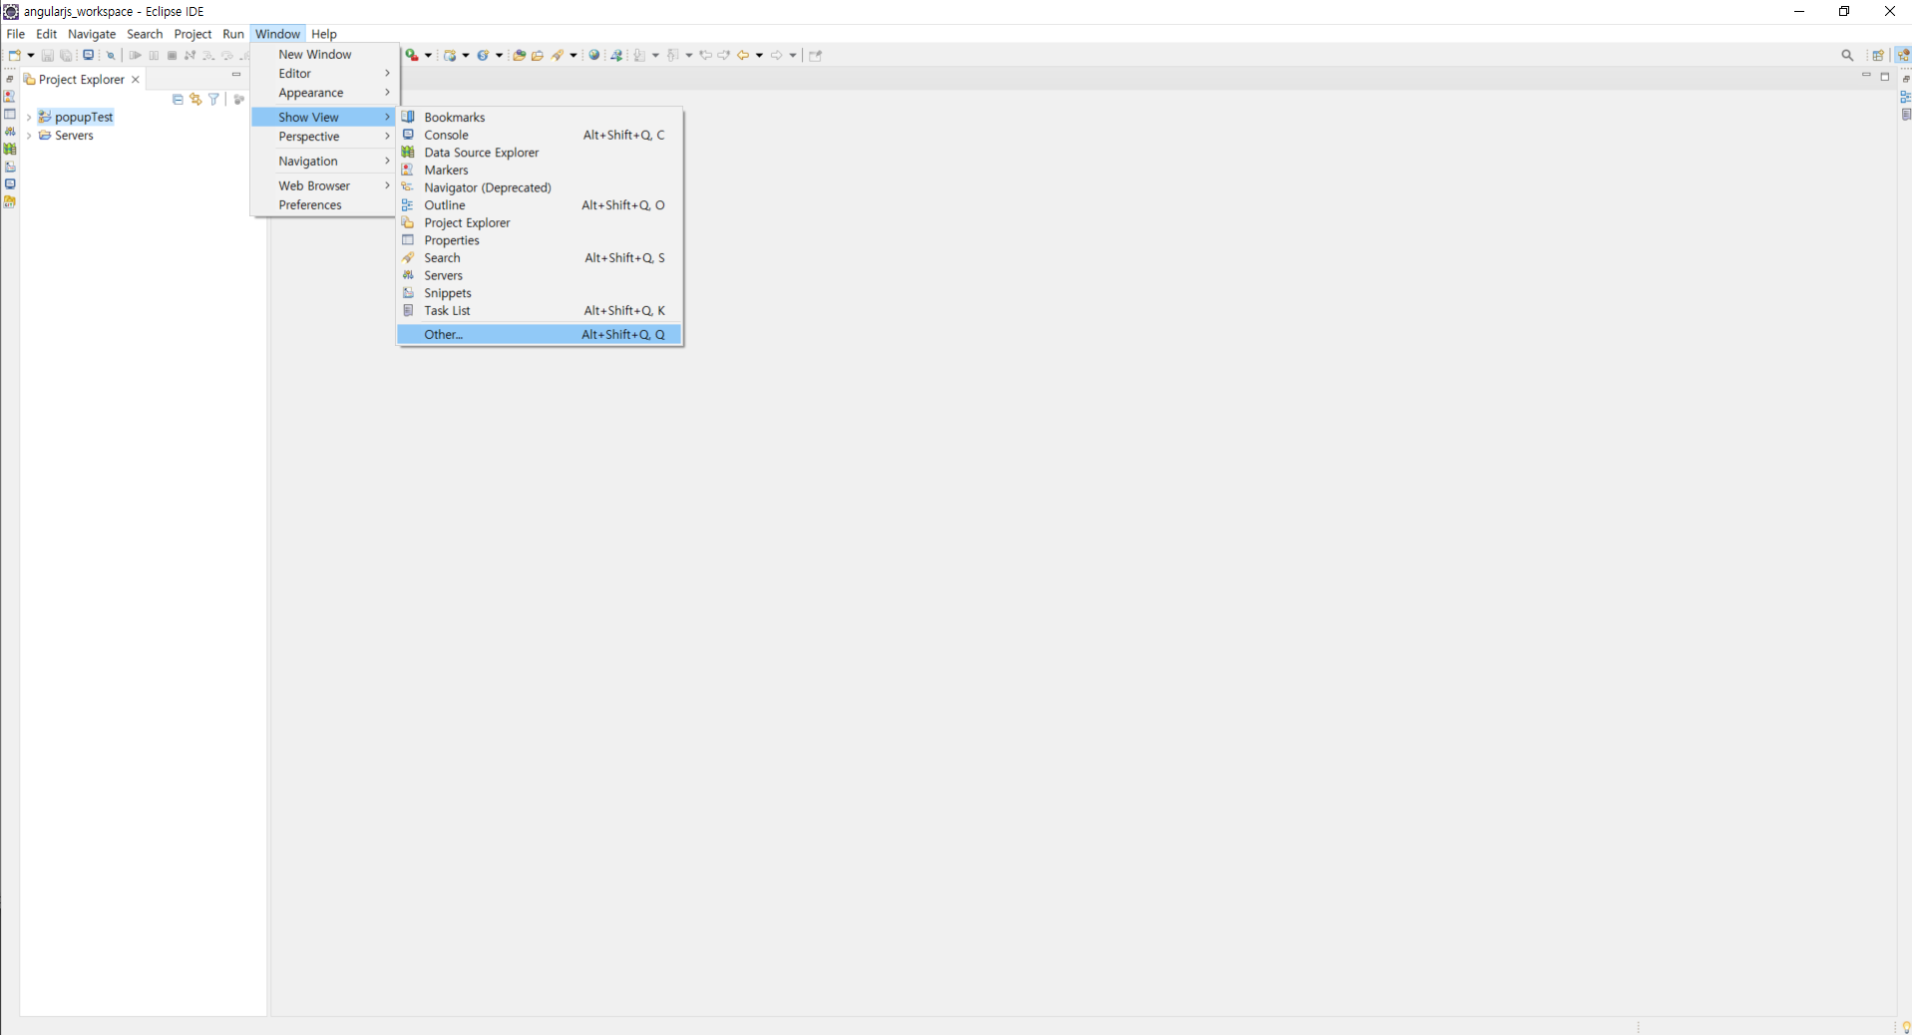Open the Back navigation history dropdown
Viewport: 1912px width, 1035px height.
(760, 56)
